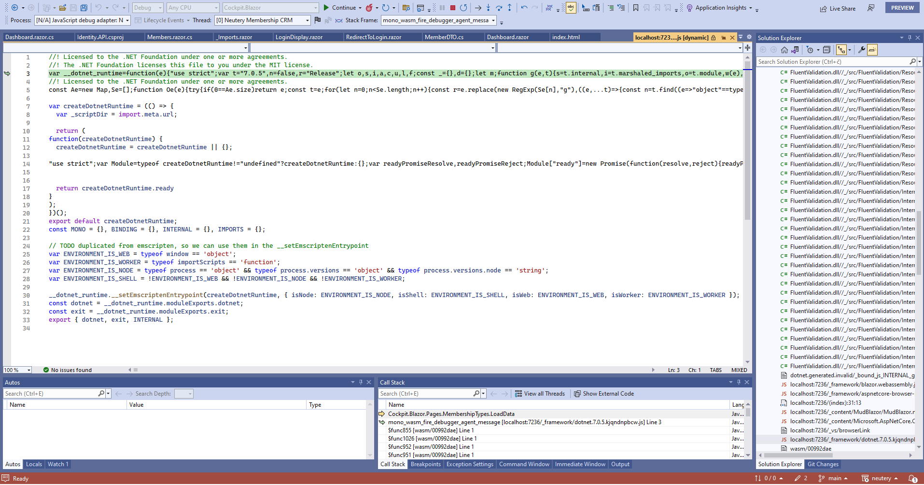Toggle the word wrap abc icon
The height and width of the screenshot is (485, 924).
pos(570,8)
